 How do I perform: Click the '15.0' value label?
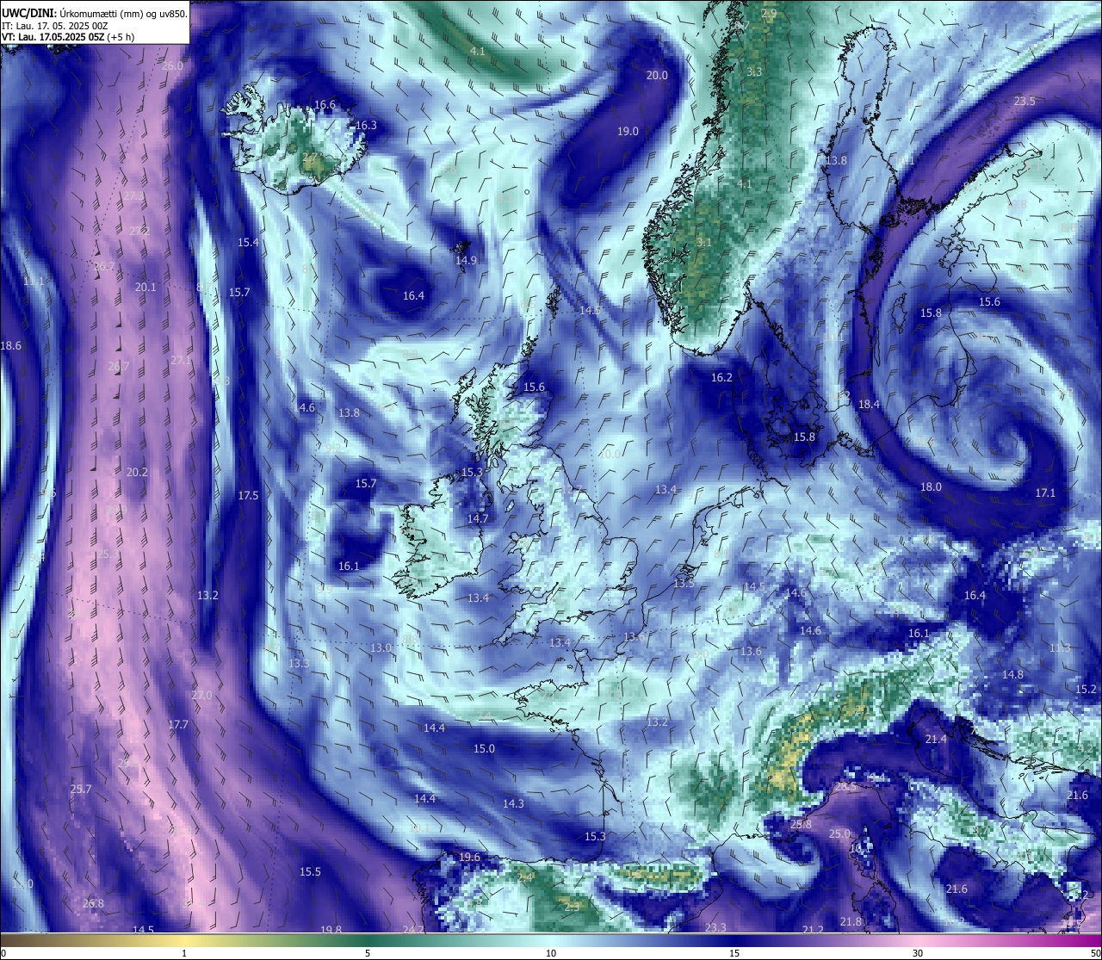pos(485,749)
